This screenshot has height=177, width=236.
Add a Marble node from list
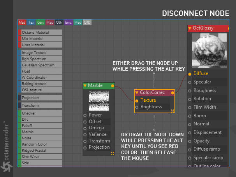(x=40, y=132)
